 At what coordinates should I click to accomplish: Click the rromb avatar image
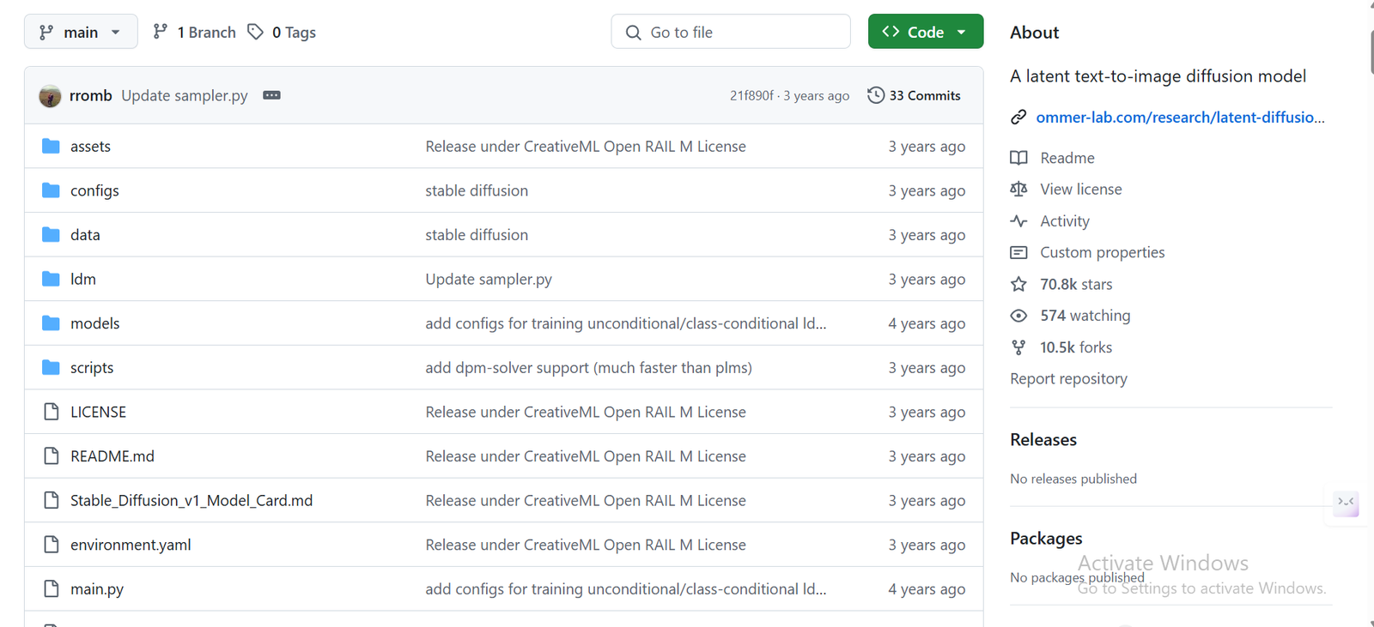coord(50,96)
